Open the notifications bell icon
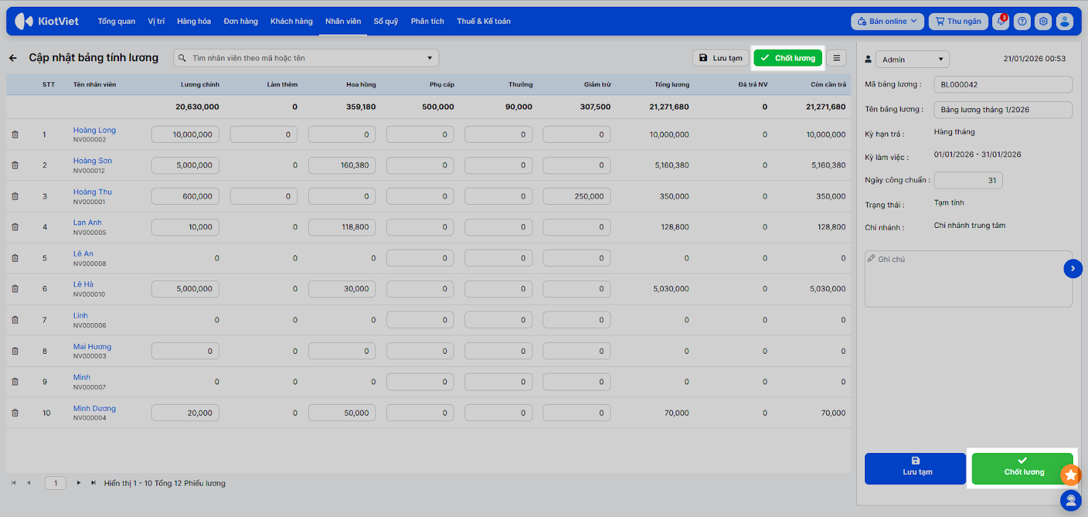The height and width of the screenshot is (517, 1088). pyautogui.click(x=1000, y=22)
